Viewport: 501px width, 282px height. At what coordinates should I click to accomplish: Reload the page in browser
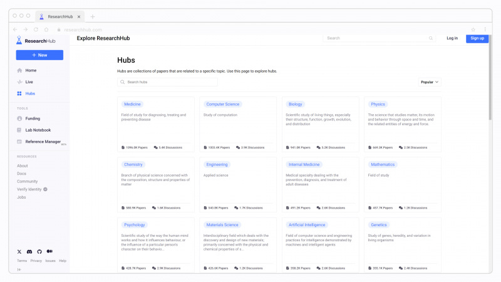pos(36,29)
